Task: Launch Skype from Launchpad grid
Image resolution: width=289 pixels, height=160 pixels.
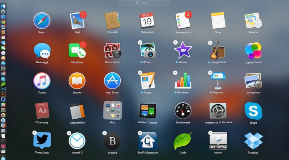Action: click(253, 111)
